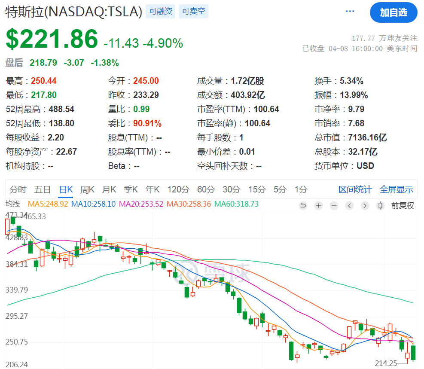Click the 今开 value 245.00
Screen dimensions: 424x369
tap(146, 81)
